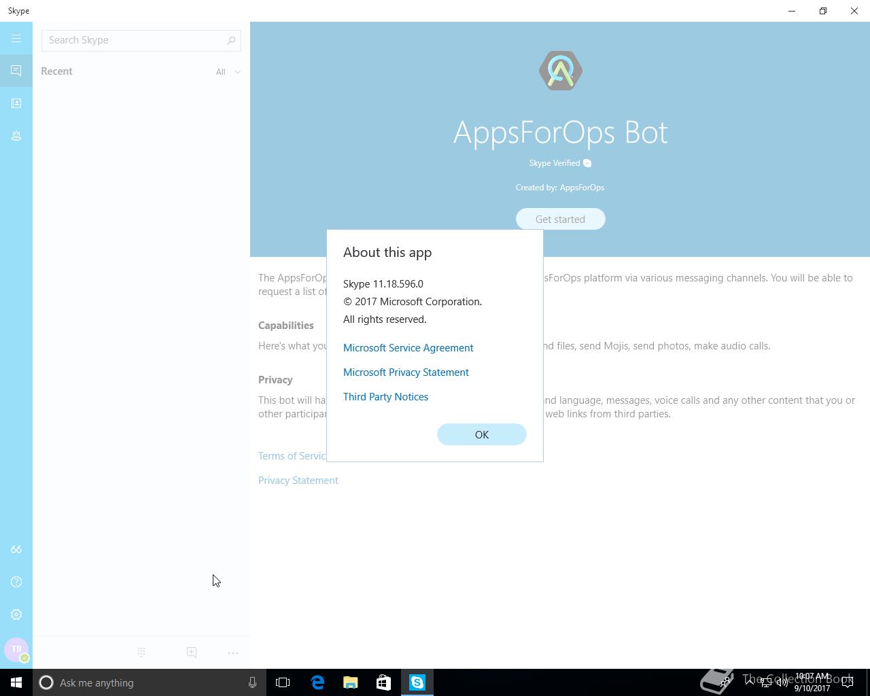Open the Windows Start menu
870x696 pixels.
coord(16,682)
